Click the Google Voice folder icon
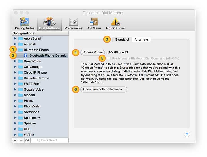207x157 pixels. (x=20, y=89)
